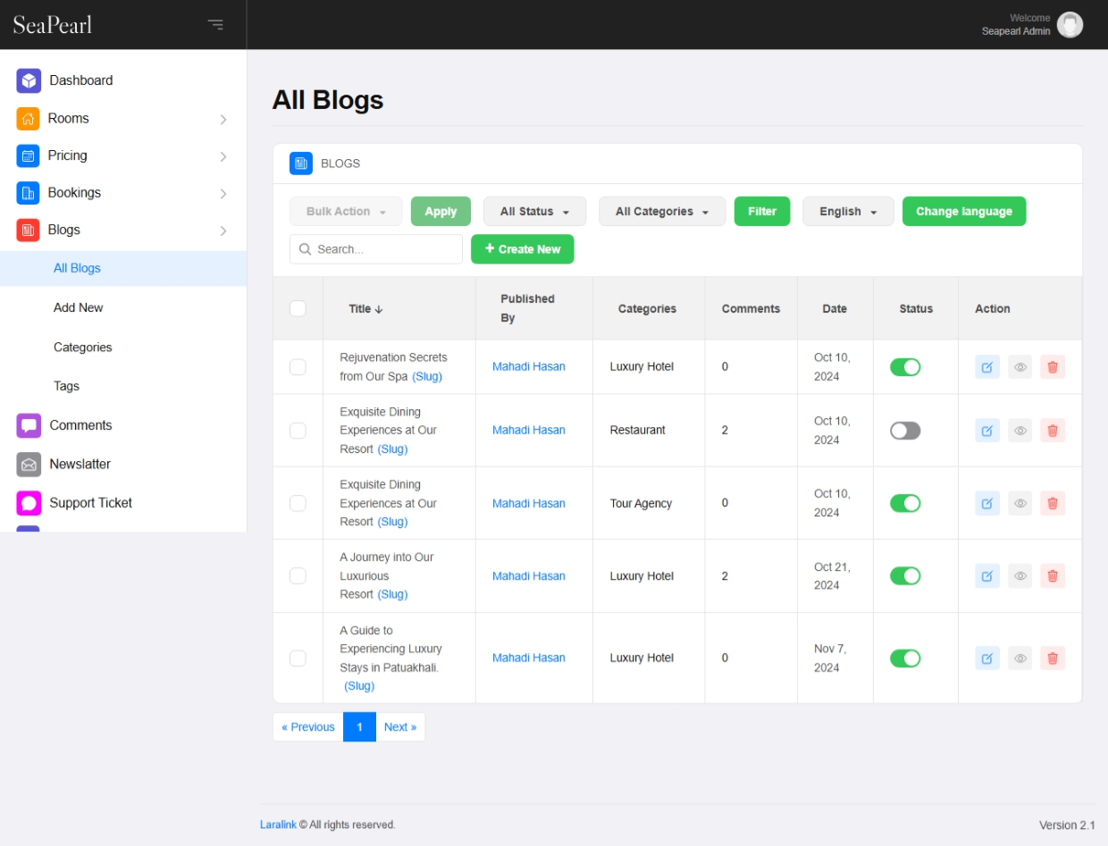The image size is (1108, 846).
Task: Click the Change language button
Action: pos(963,212)
